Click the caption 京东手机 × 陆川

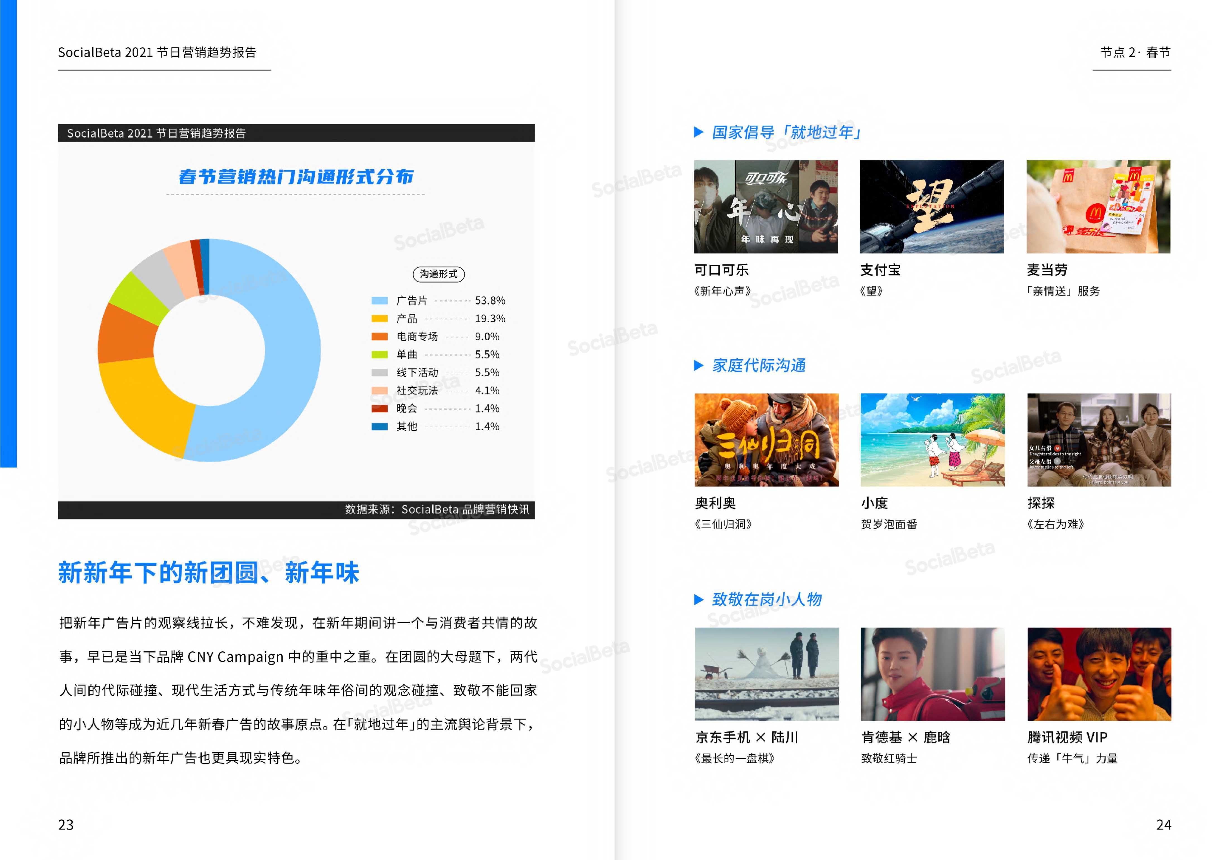747,738
